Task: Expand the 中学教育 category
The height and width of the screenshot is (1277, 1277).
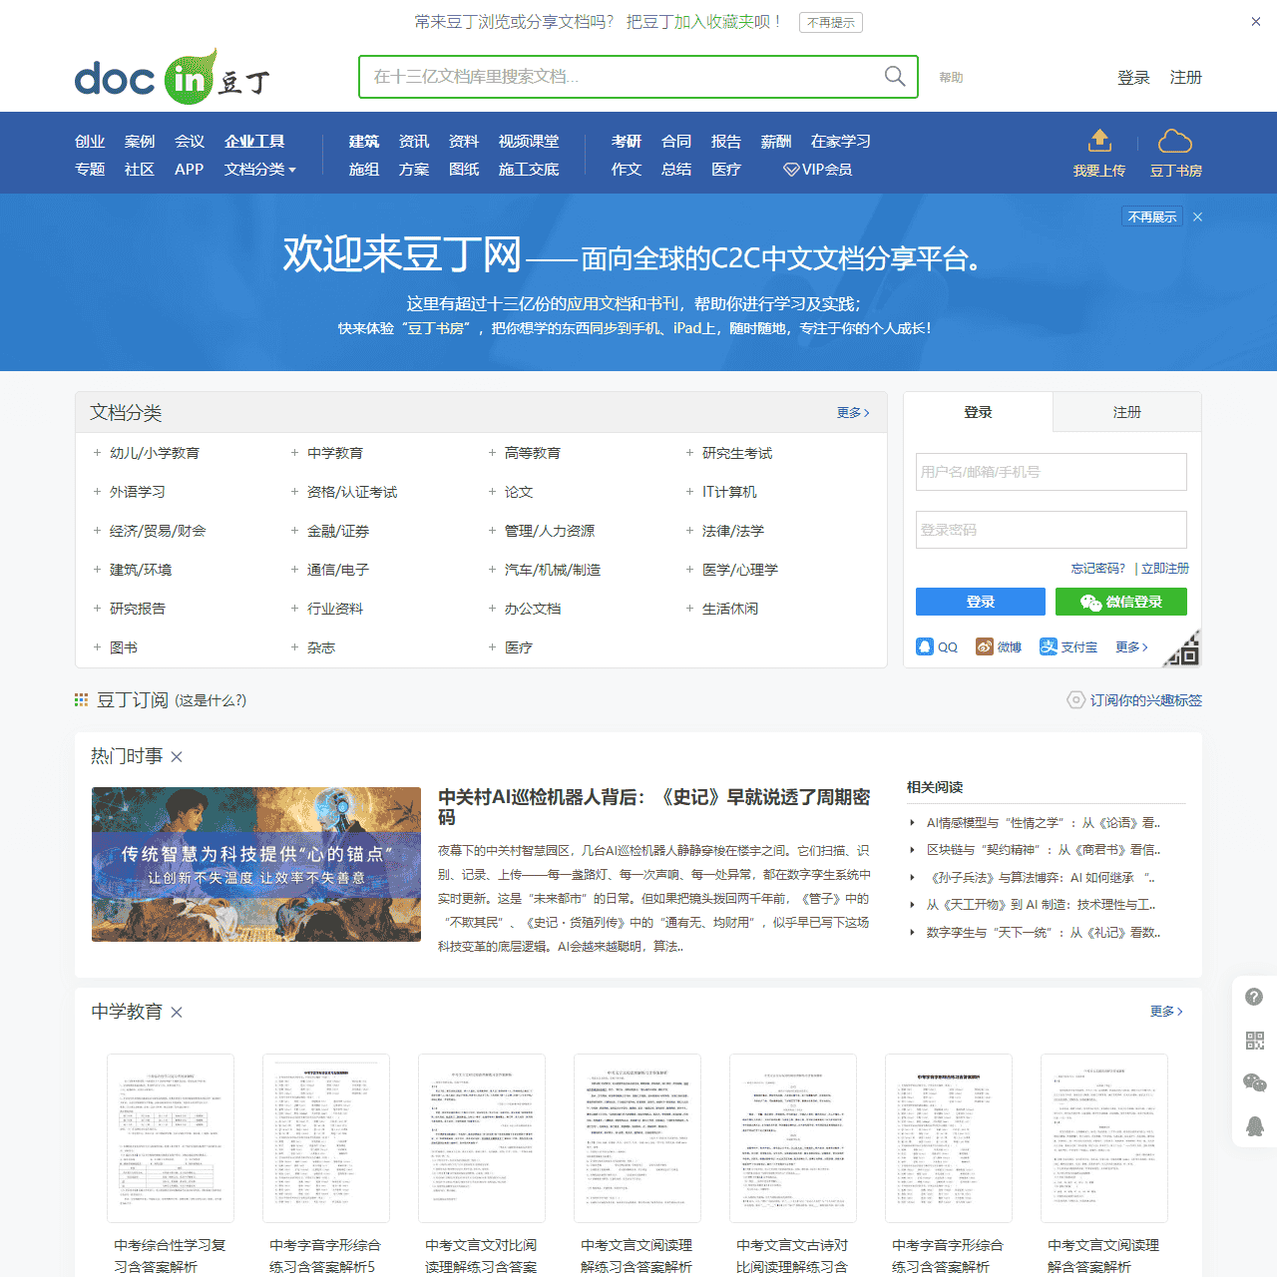Action: (x=294, y=453)
